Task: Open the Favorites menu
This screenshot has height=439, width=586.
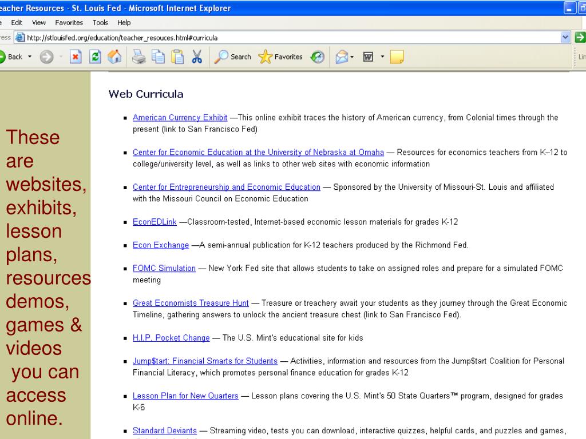Action: [x=69, y=23]
